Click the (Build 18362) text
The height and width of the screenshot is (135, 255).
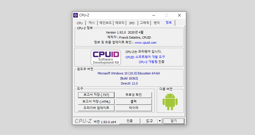point(129,78)
